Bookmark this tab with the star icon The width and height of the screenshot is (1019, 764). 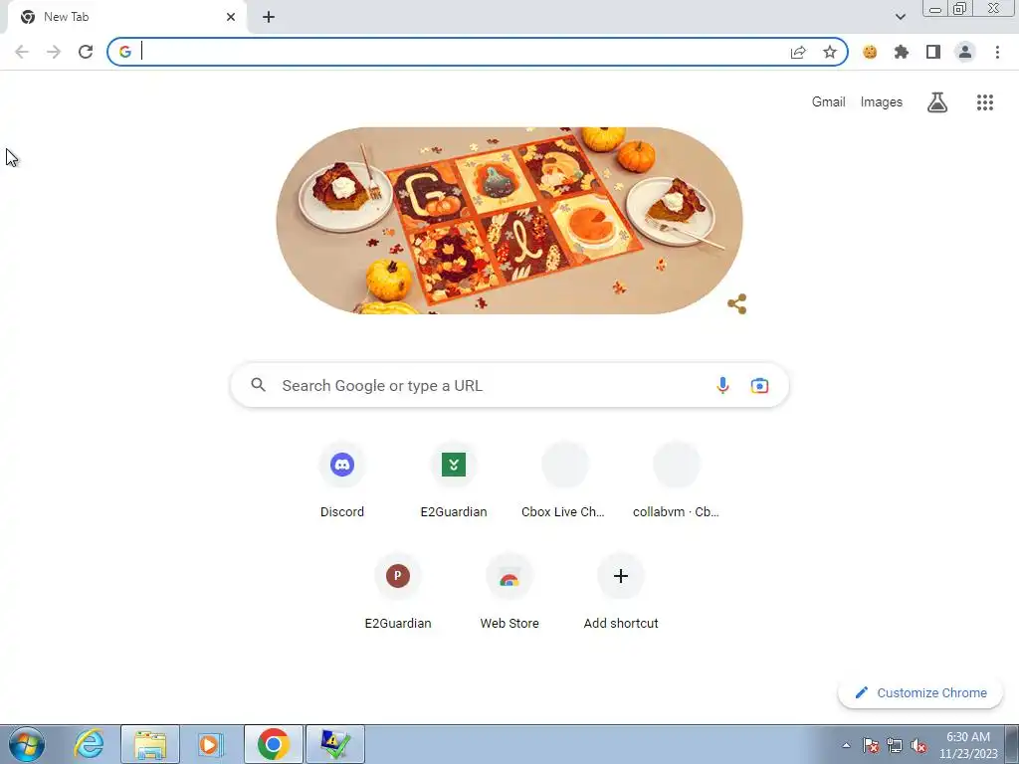point(830,52)
